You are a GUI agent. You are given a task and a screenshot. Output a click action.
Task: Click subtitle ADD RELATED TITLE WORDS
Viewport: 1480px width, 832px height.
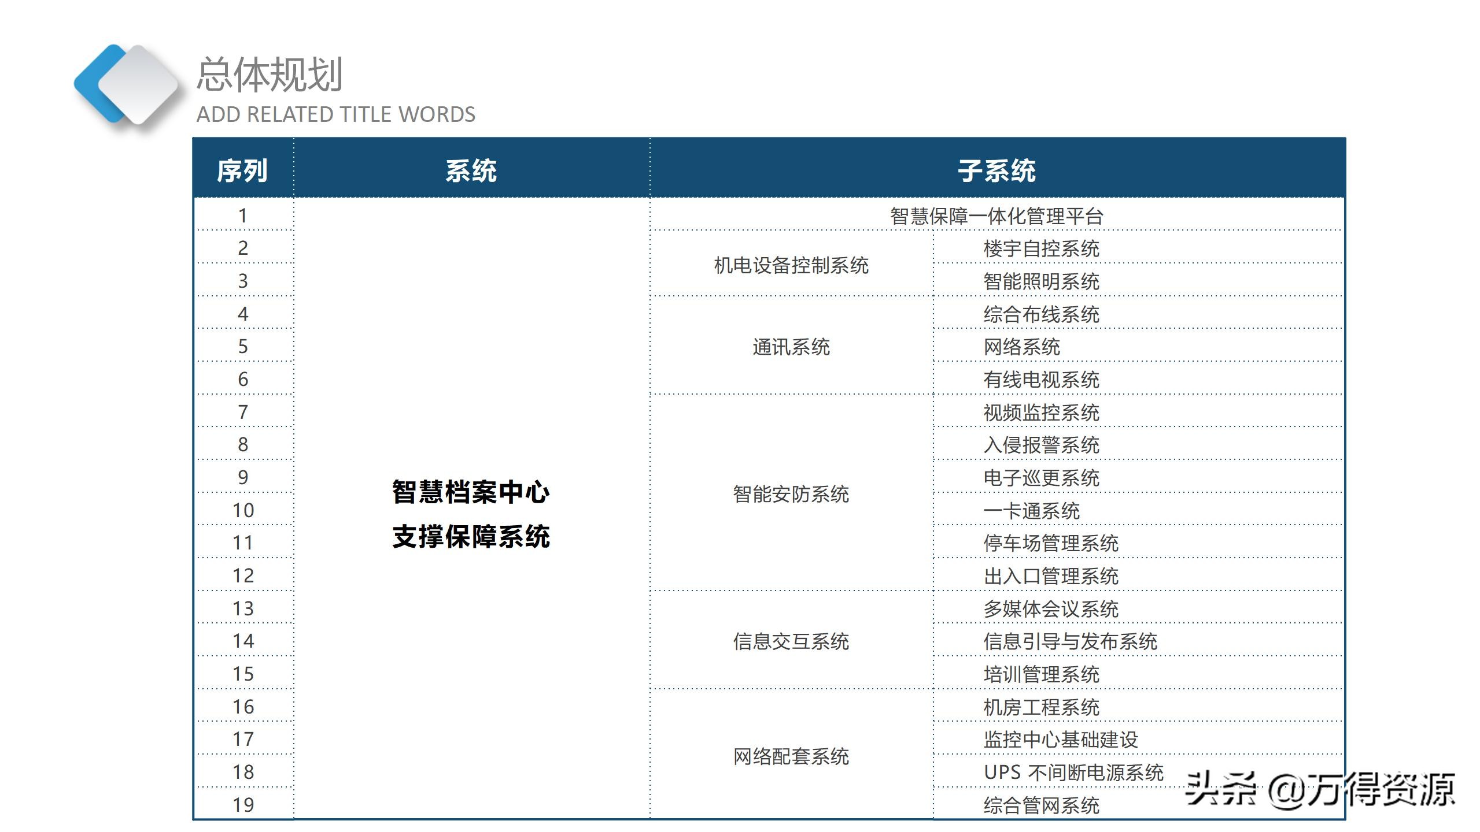tap(336, 114)
